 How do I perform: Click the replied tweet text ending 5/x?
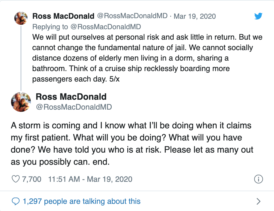point(147,58)
